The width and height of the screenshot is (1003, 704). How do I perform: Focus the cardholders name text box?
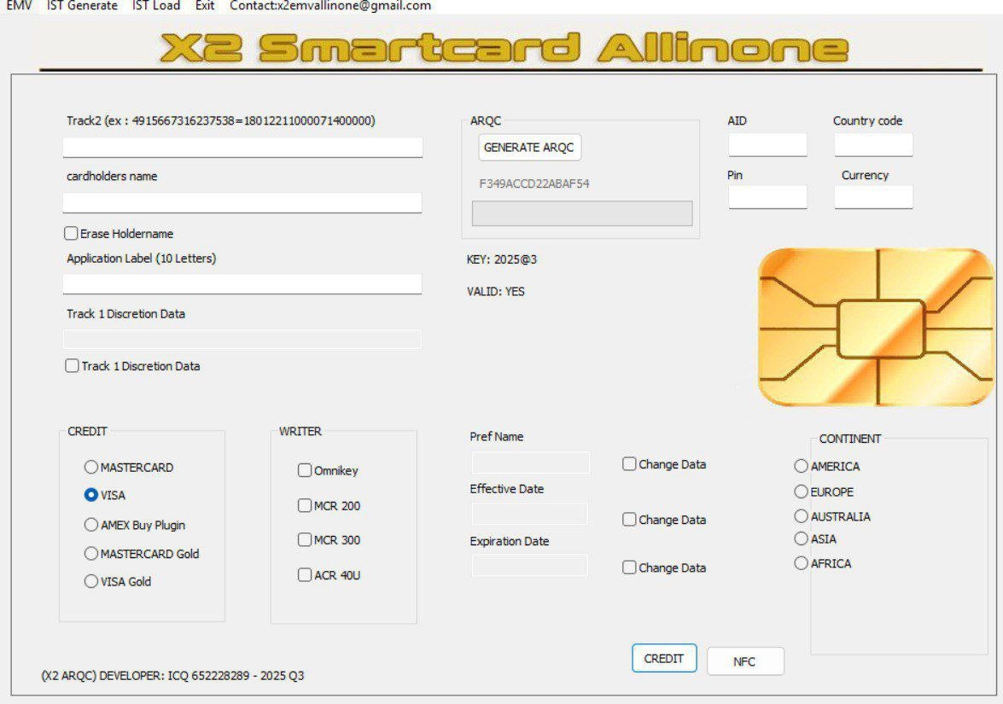coord(242,202)
